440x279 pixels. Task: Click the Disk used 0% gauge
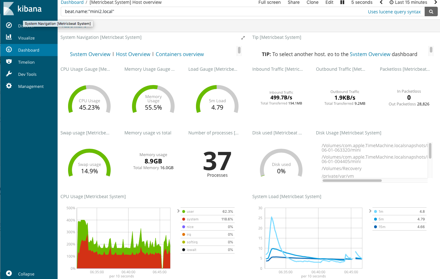281,163
